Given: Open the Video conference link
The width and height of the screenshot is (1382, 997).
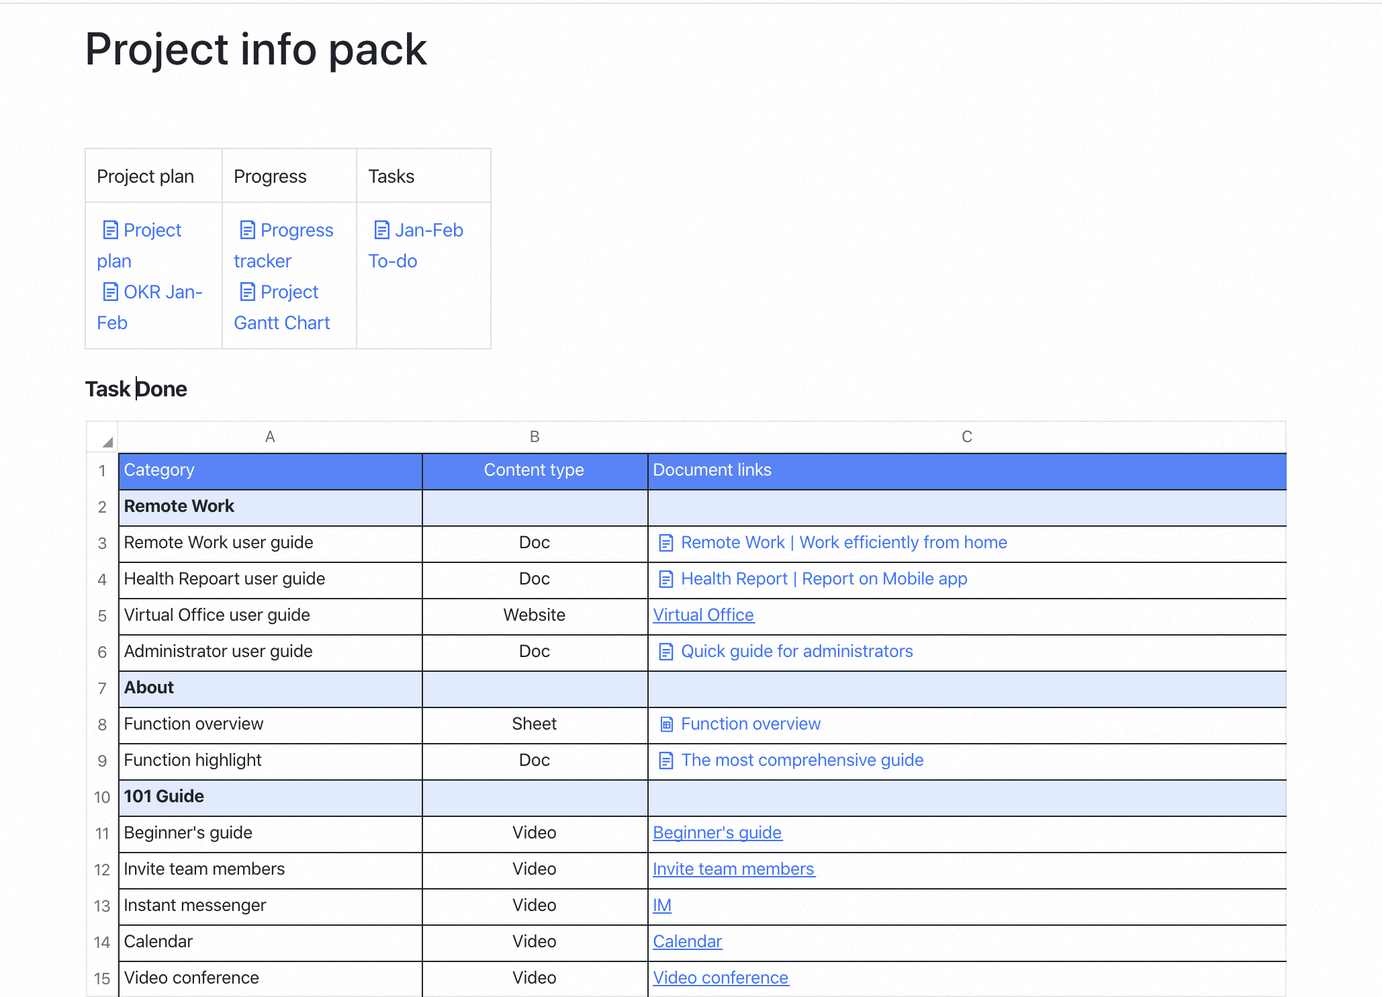Looking at the screenshot, I should click(721, 978).
